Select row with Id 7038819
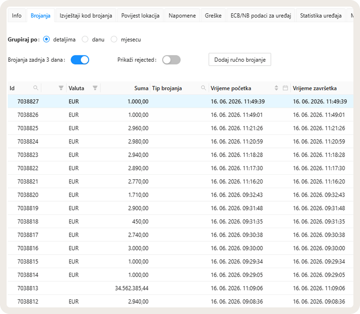This screenshot has height=314, width=360. pos(180,208)
